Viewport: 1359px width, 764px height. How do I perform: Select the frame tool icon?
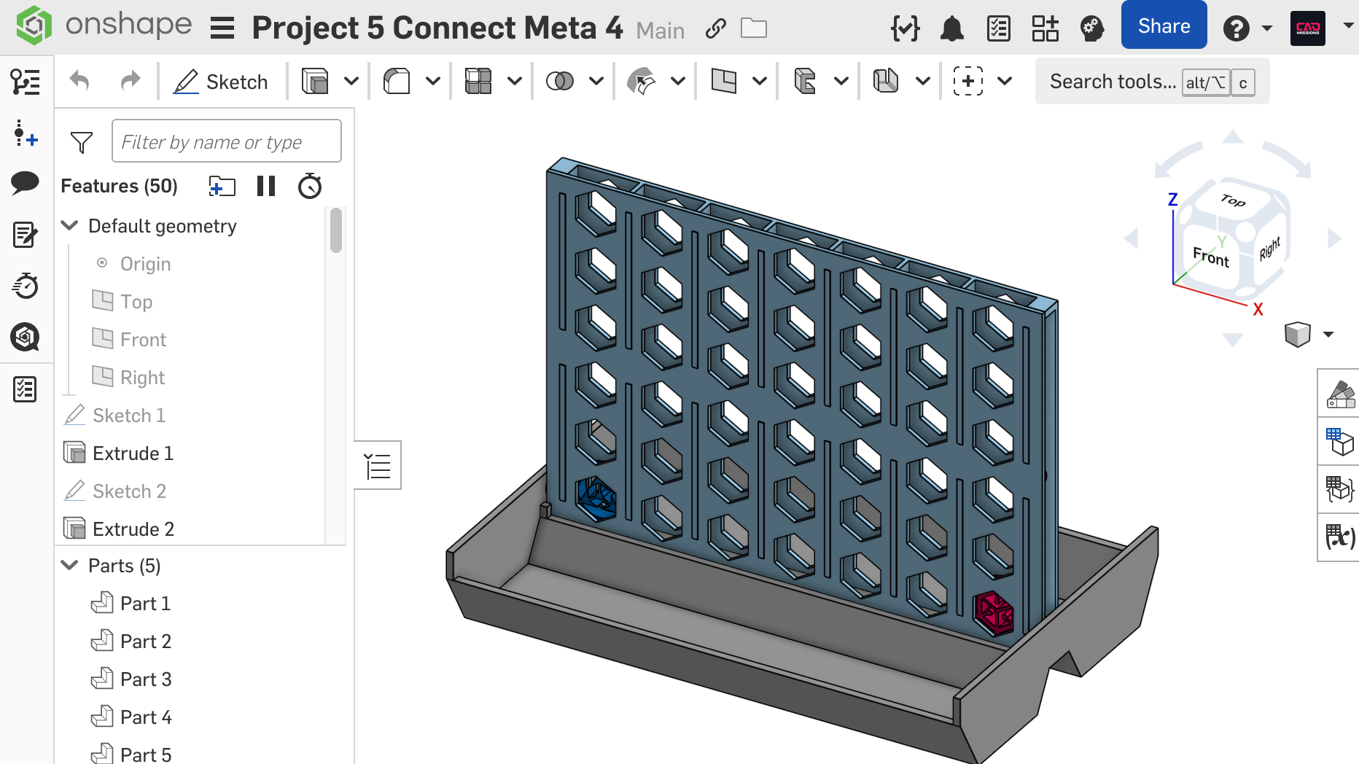pos(887,81)
